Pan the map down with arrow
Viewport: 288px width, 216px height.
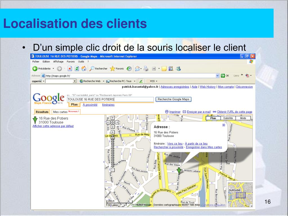point(112,127)
